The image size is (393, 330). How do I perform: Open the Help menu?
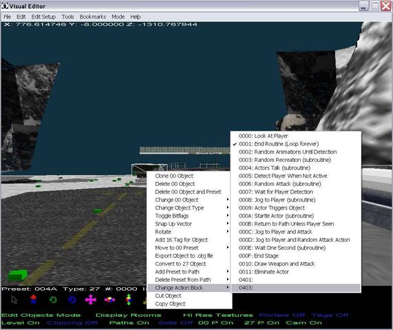coord(136,17)
